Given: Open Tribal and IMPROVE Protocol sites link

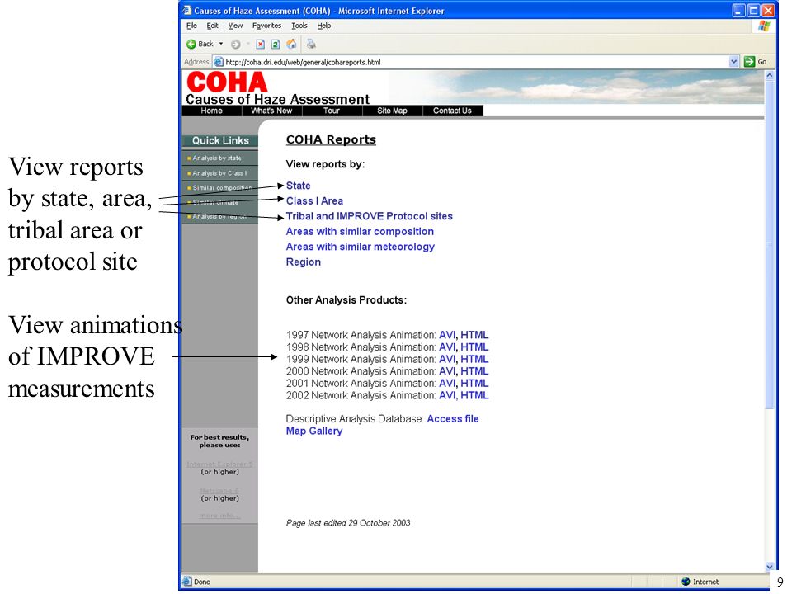Looking at the screenshot, I should (370, 216).
